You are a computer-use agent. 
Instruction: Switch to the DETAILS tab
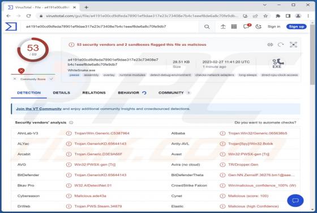(x=62, y=93)
